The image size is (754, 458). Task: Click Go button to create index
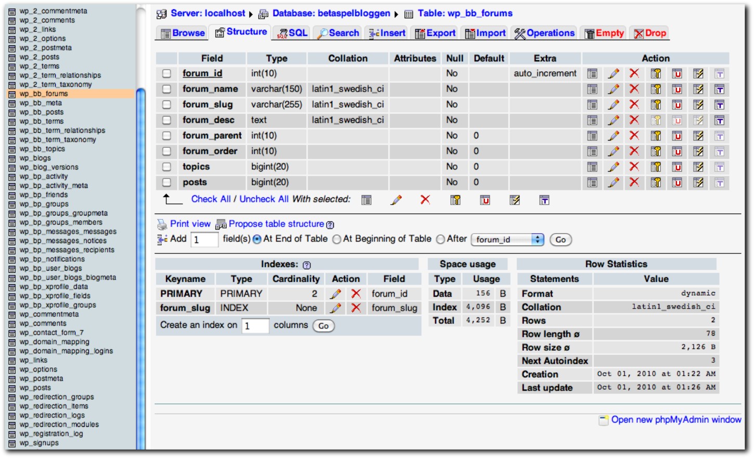click(323, 326)
